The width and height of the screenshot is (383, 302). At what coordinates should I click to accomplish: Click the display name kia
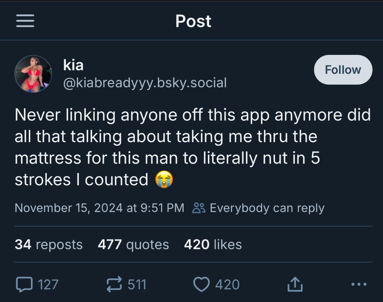point(73,65)
